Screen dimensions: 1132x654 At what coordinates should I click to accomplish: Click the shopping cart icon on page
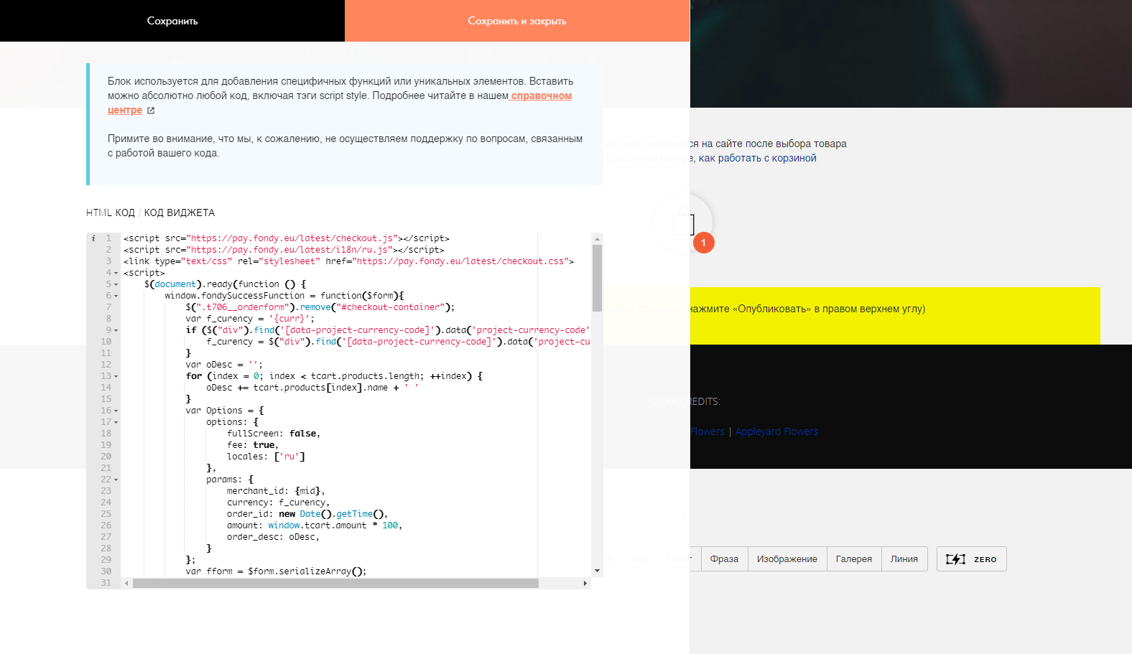tap(684, 222)
